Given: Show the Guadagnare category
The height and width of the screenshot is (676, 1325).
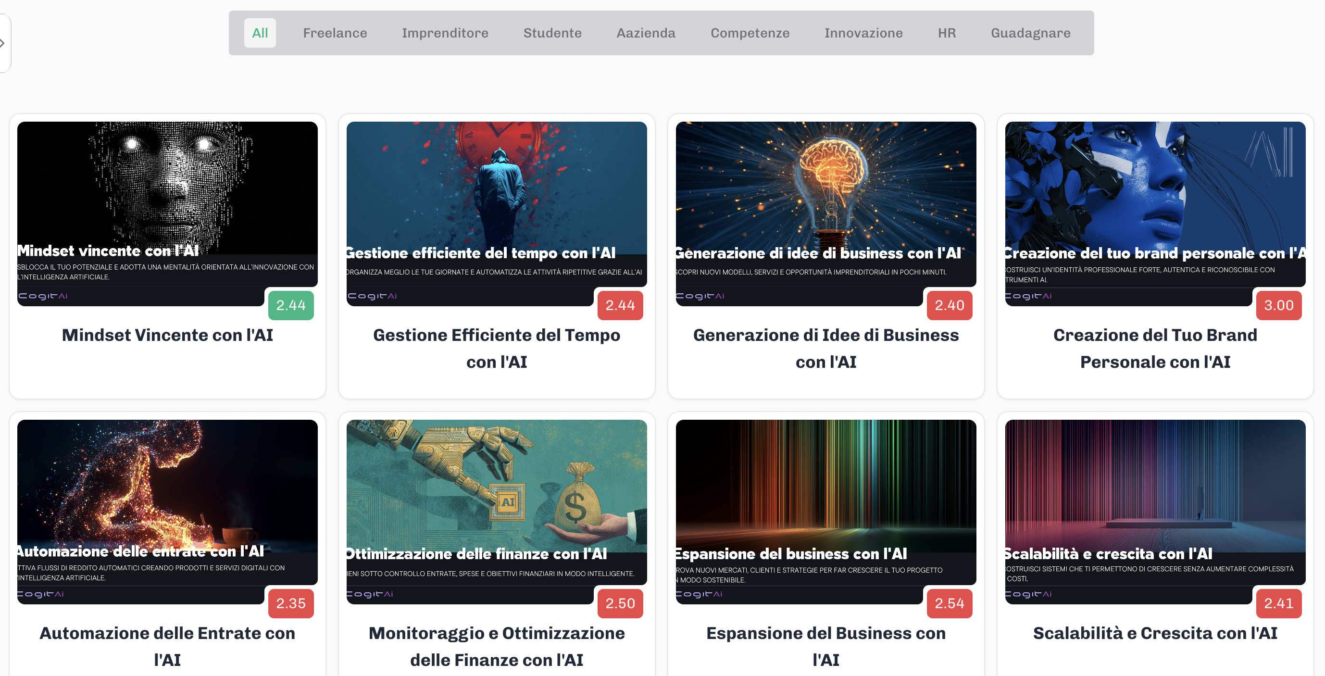Looking at the screenshot, I should coord(1030,33).
